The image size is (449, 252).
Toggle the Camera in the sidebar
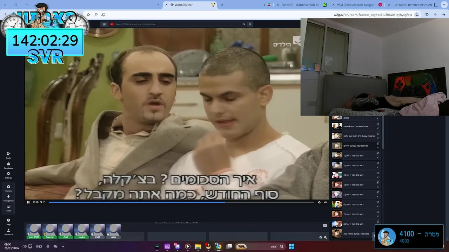(8, 188)
